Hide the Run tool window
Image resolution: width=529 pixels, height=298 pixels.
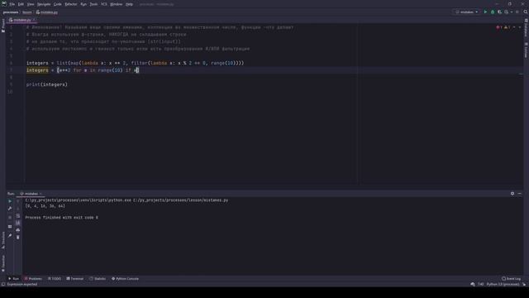tap(520, 194)
